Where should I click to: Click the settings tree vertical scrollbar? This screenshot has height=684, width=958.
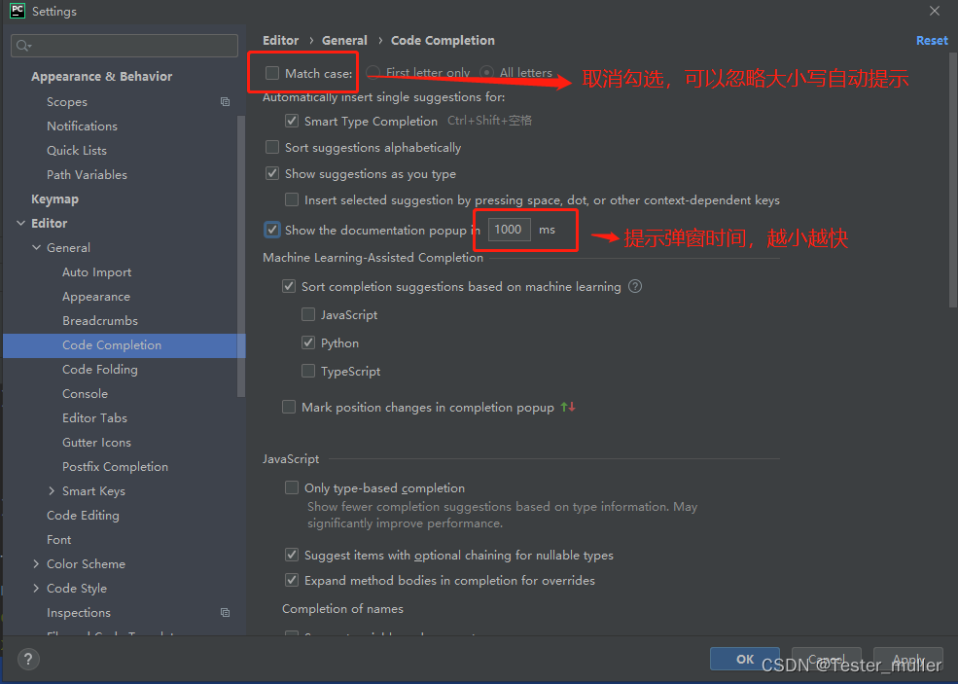[x=241, y=257]
